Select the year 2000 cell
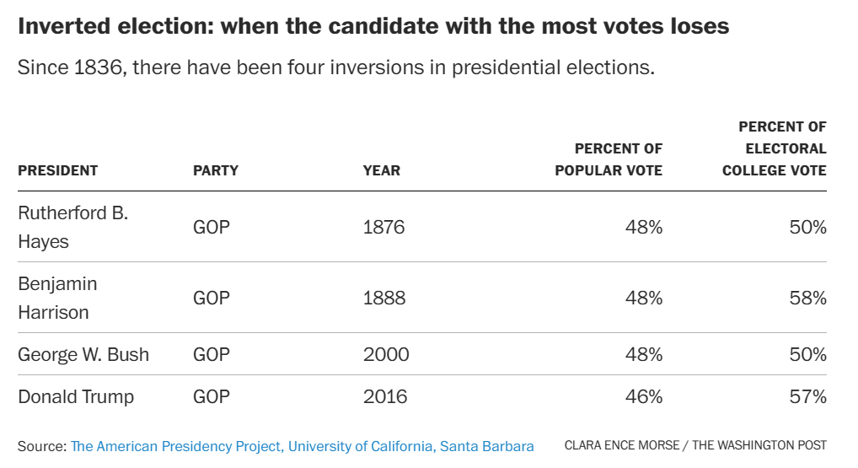Viewport: 858px width, 468px height. click(386, 354)
